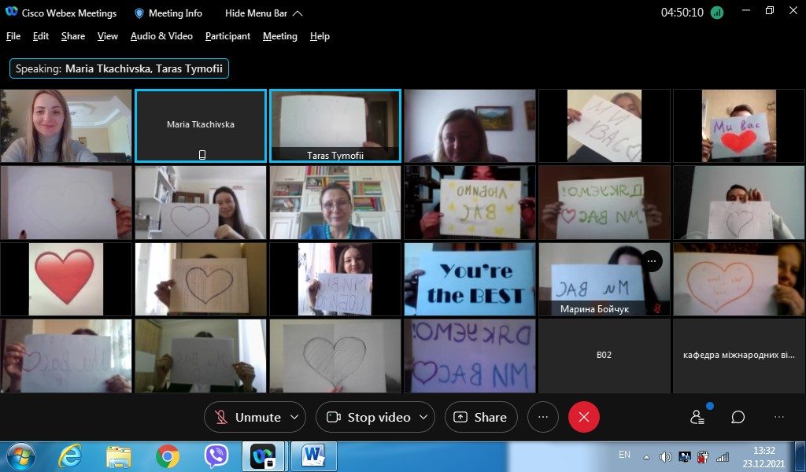Open More options ellipsis in meeting controls
This screenshot has width=806, height=472.
[542, 417]
